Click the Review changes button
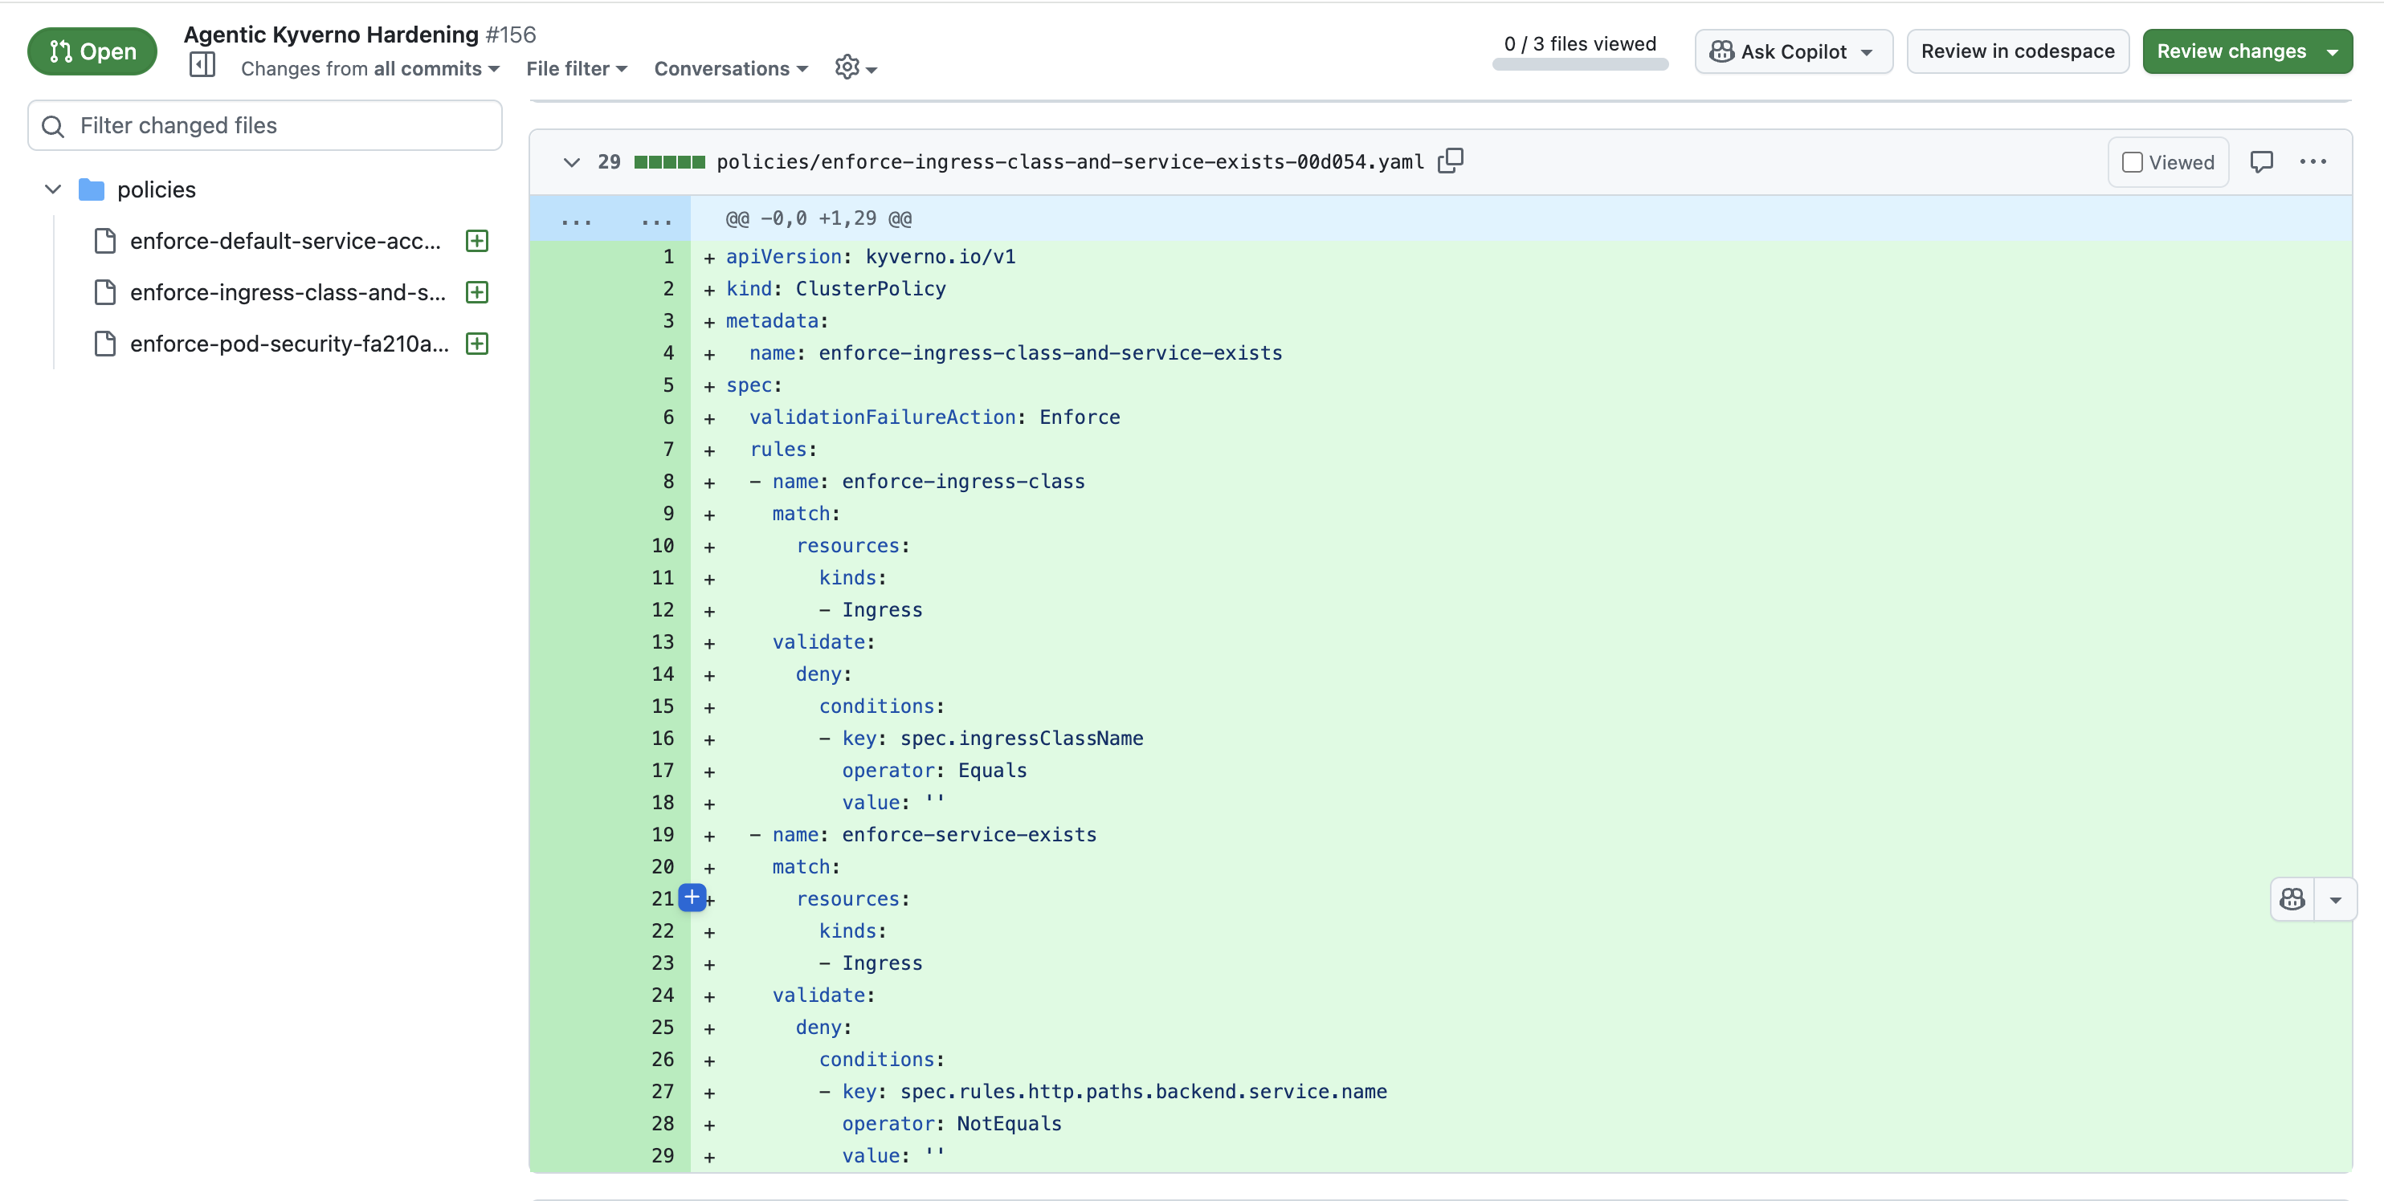Screen dimensions: 2384x1201 (x=2231, y=52)
